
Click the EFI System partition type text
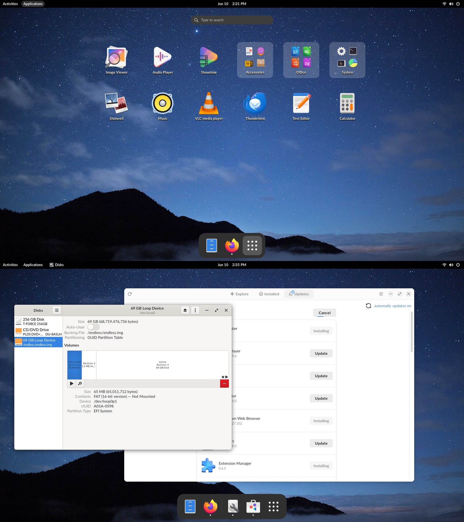[103, 411]
